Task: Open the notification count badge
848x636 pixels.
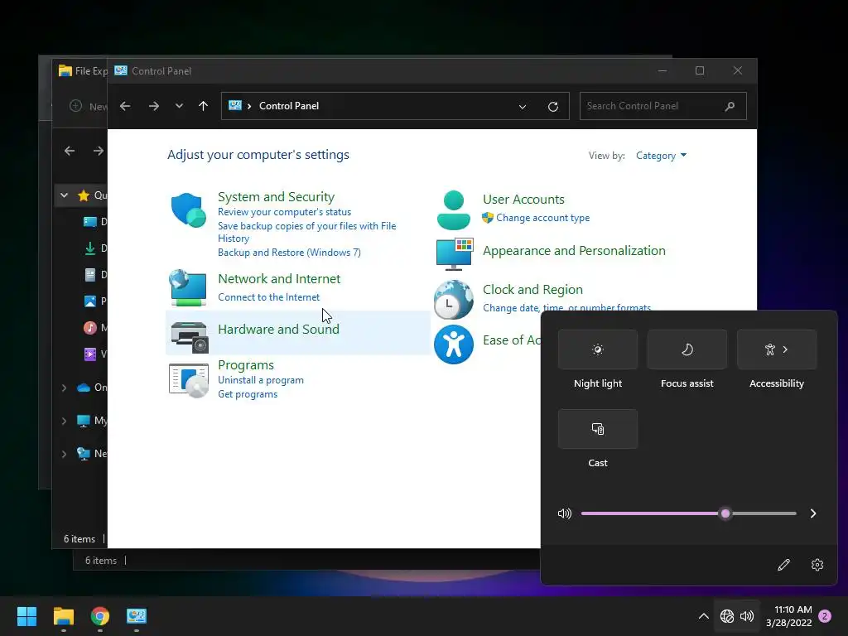Action: point(825,616)
